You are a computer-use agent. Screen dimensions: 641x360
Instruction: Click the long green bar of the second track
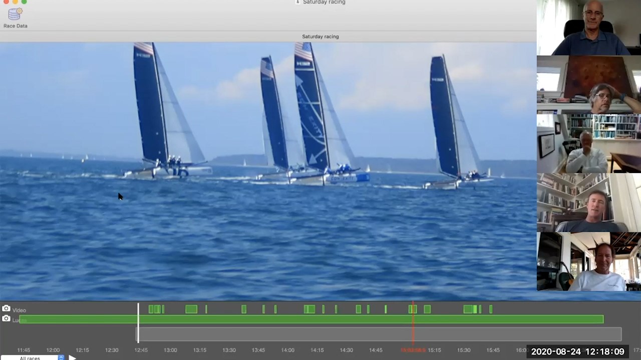[311, 319]
